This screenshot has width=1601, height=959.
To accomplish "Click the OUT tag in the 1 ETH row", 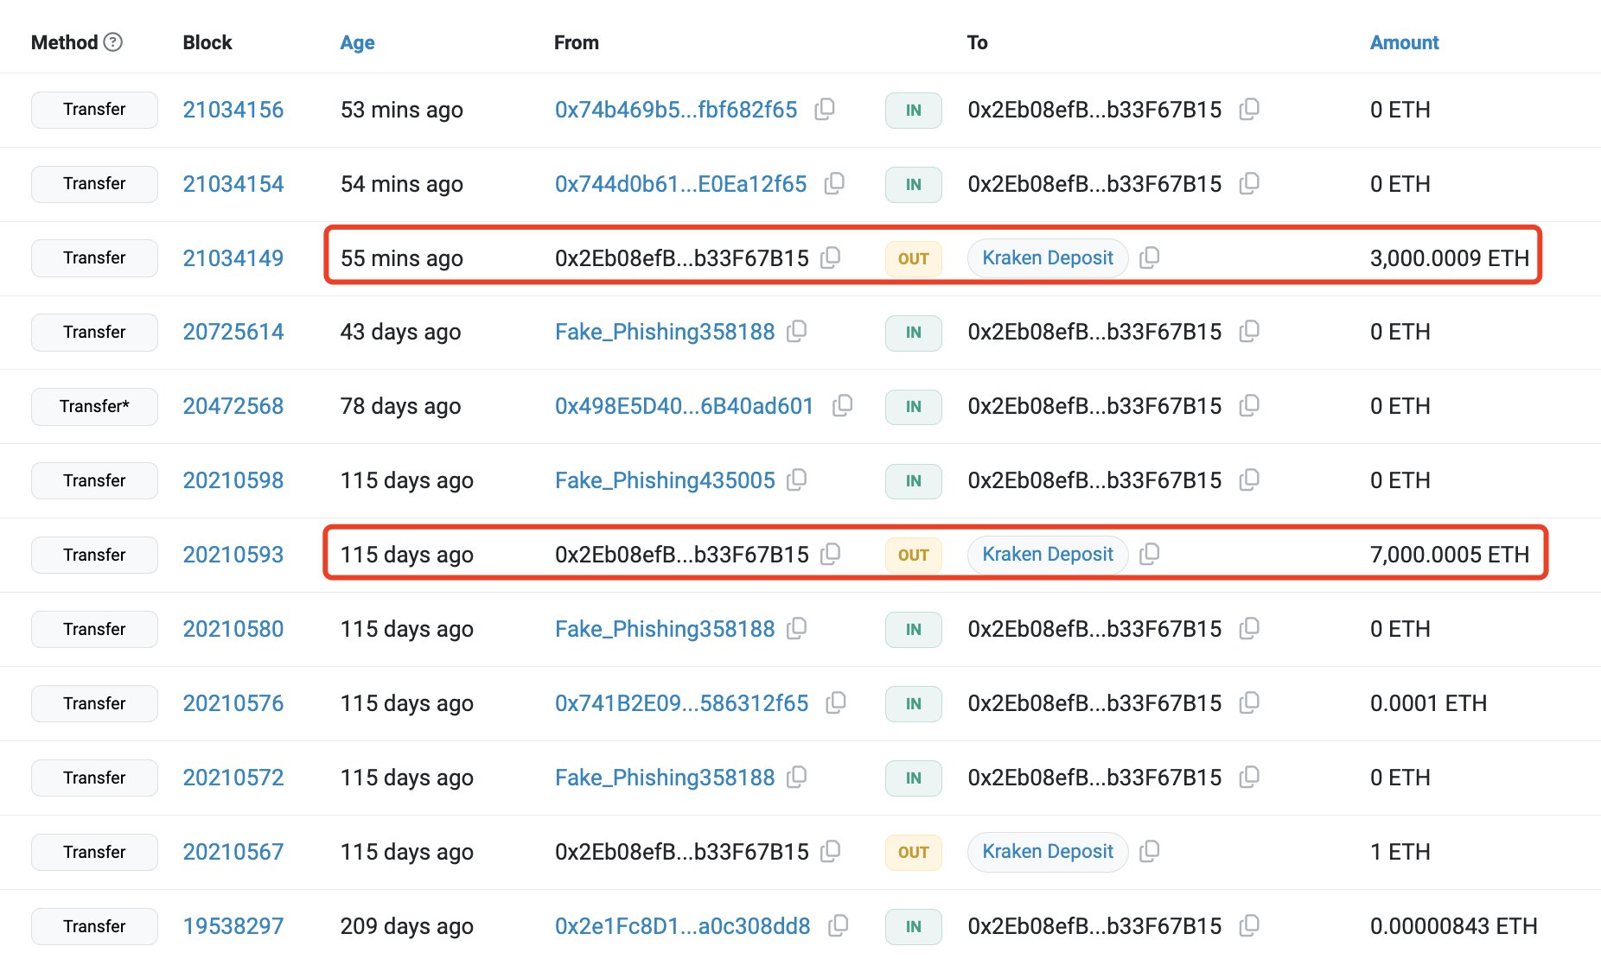I will 913,852.
